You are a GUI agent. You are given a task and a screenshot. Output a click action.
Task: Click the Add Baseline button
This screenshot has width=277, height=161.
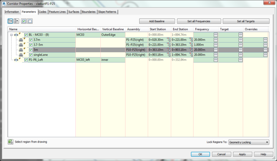click(157, 21)
